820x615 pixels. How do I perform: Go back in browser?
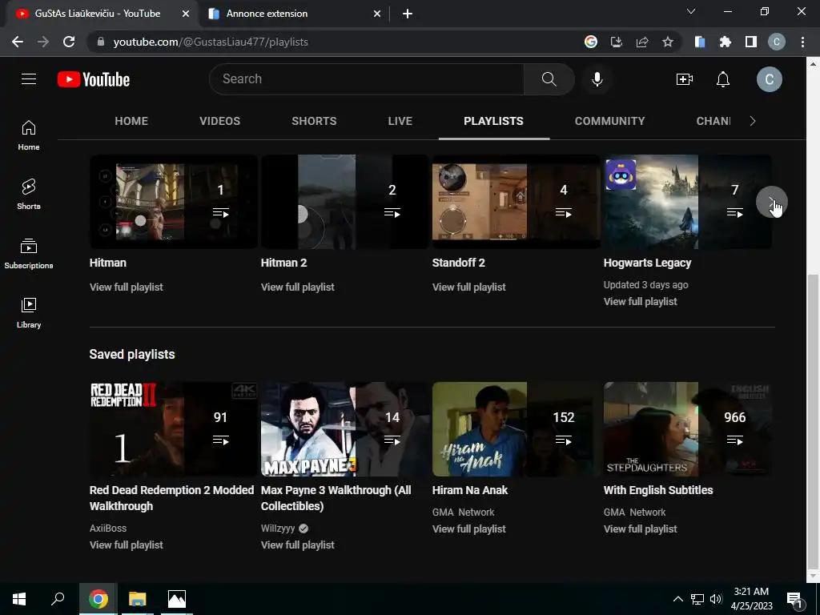(x=18, y=42)
